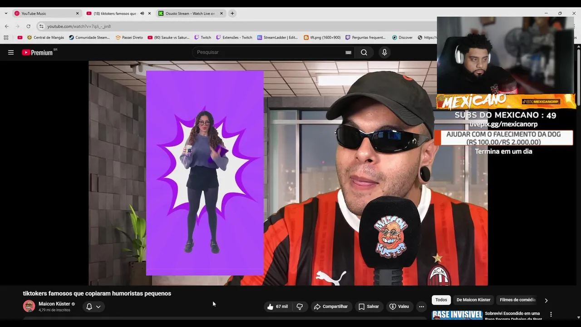Select the Todos filter chip
This screenshot has width=581, height=327.
[x=441, y=300]
